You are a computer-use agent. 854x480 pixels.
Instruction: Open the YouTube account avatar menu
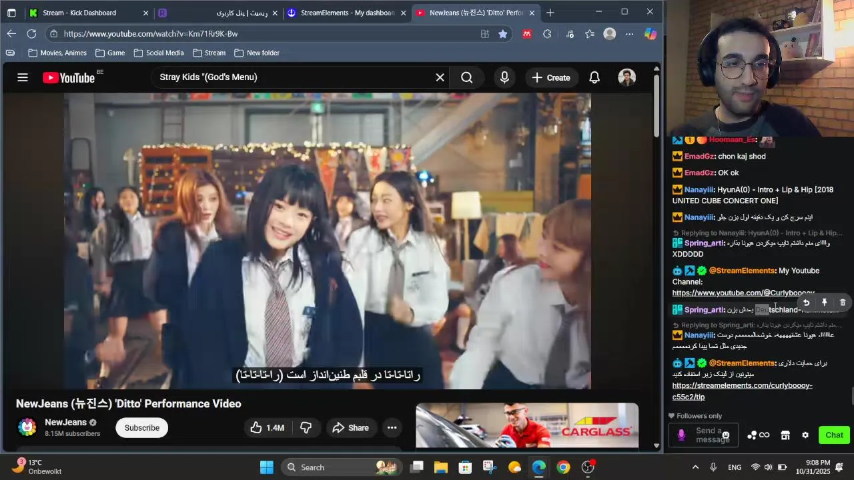(626, 77)
